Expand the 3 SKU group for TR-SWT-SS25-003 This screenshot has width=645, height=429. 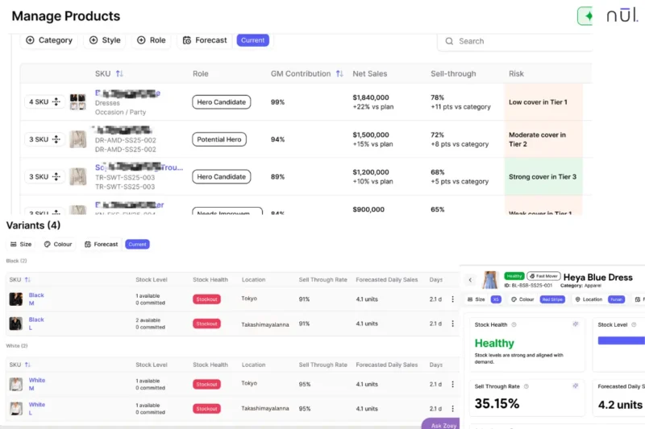pyautogui.click(x=44, y=176)
